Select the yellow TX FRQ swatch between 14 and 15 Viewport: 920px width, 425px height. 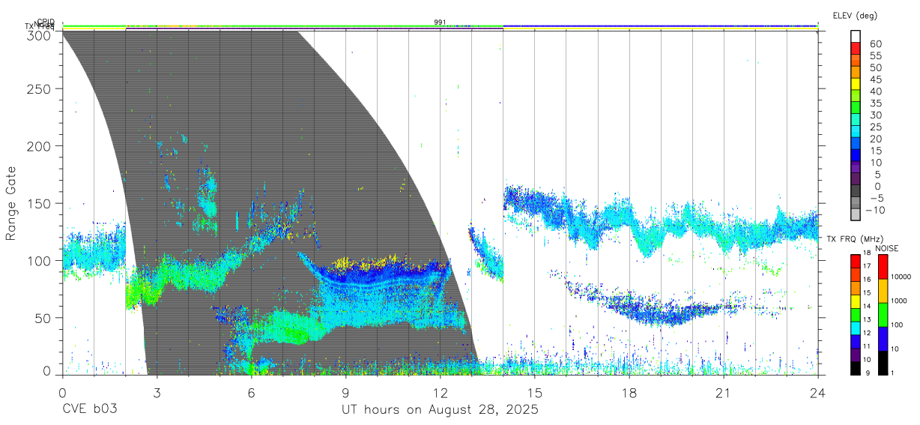pos(856,301)
